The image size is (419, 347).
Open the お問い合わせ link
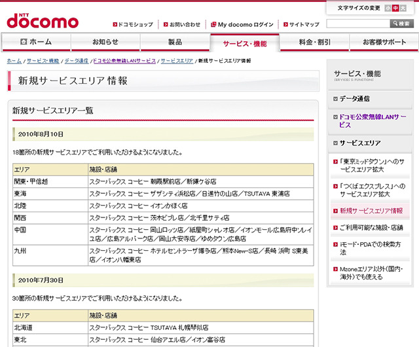coord(185,25)
